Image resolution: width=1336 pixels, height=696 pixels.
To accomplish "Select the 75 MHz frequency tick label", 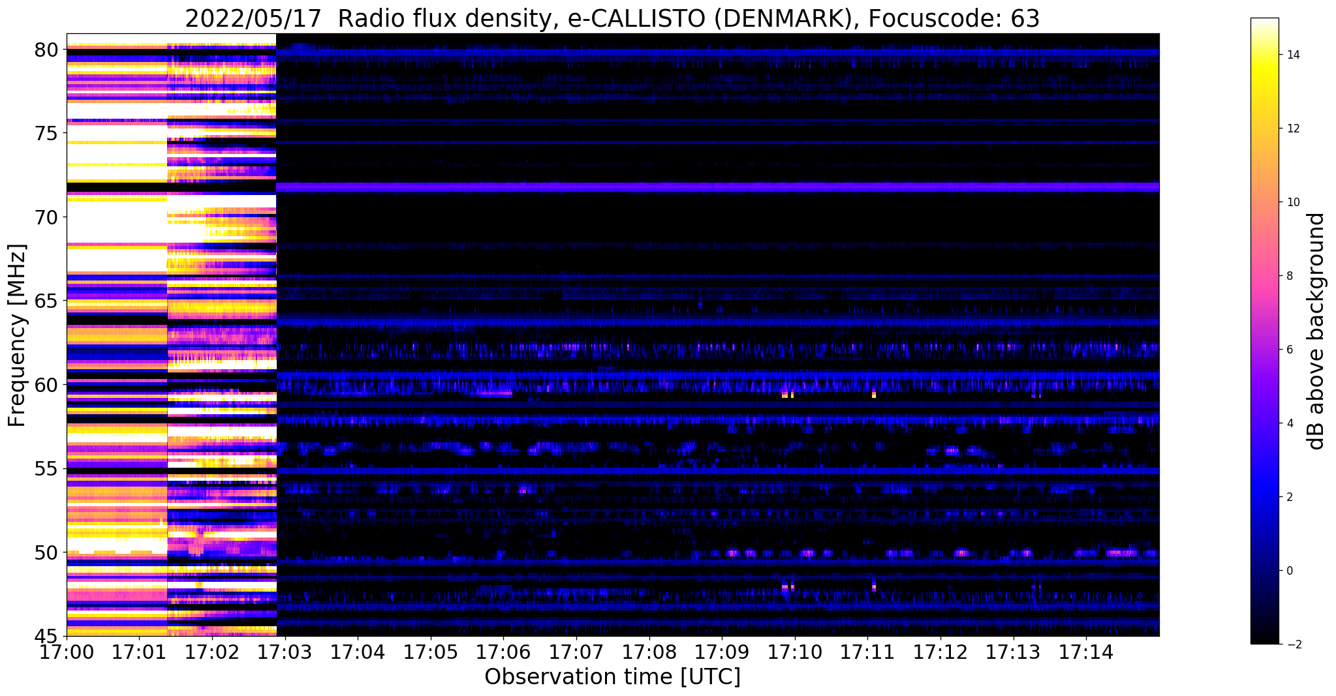I will coord(47,133).
